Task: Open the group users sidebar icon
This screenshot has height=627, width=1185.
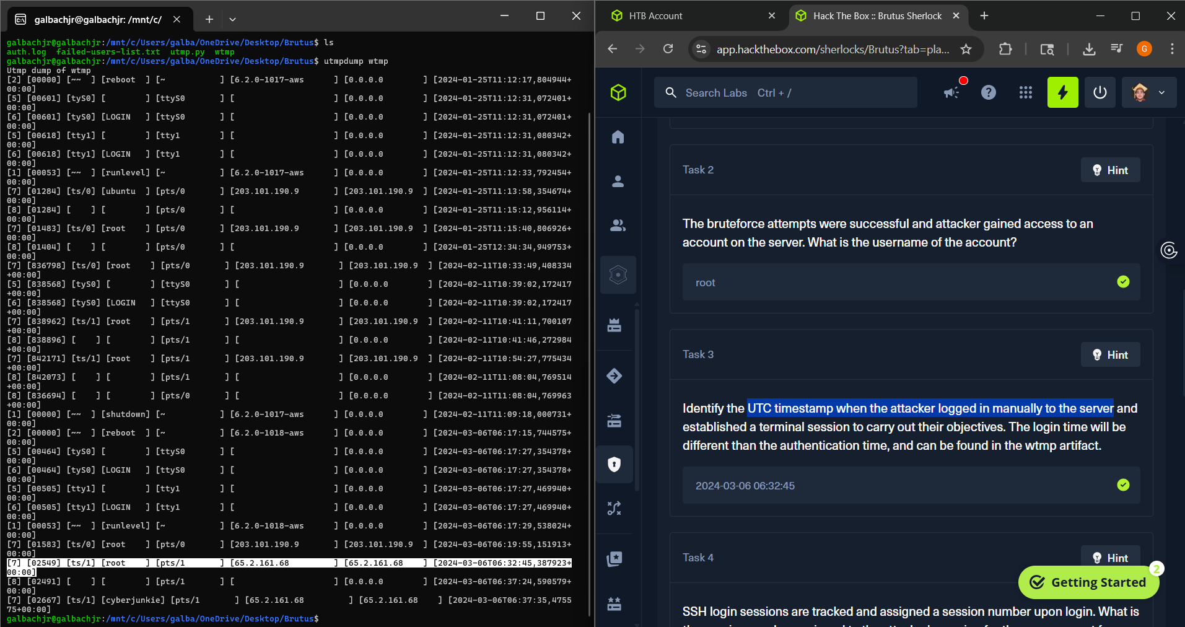Action: 618,226
